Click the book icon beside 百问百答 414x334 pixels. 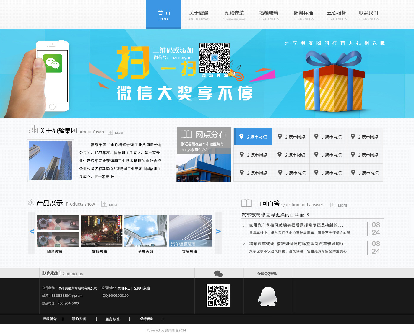pyautogui.click(x=246, y=203)
